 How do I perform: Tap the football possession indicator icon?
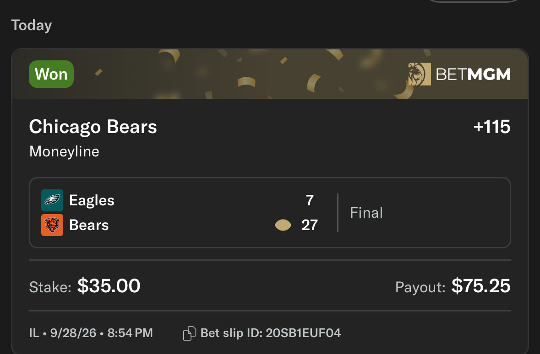pyautogui.click(x=283, y=225)
